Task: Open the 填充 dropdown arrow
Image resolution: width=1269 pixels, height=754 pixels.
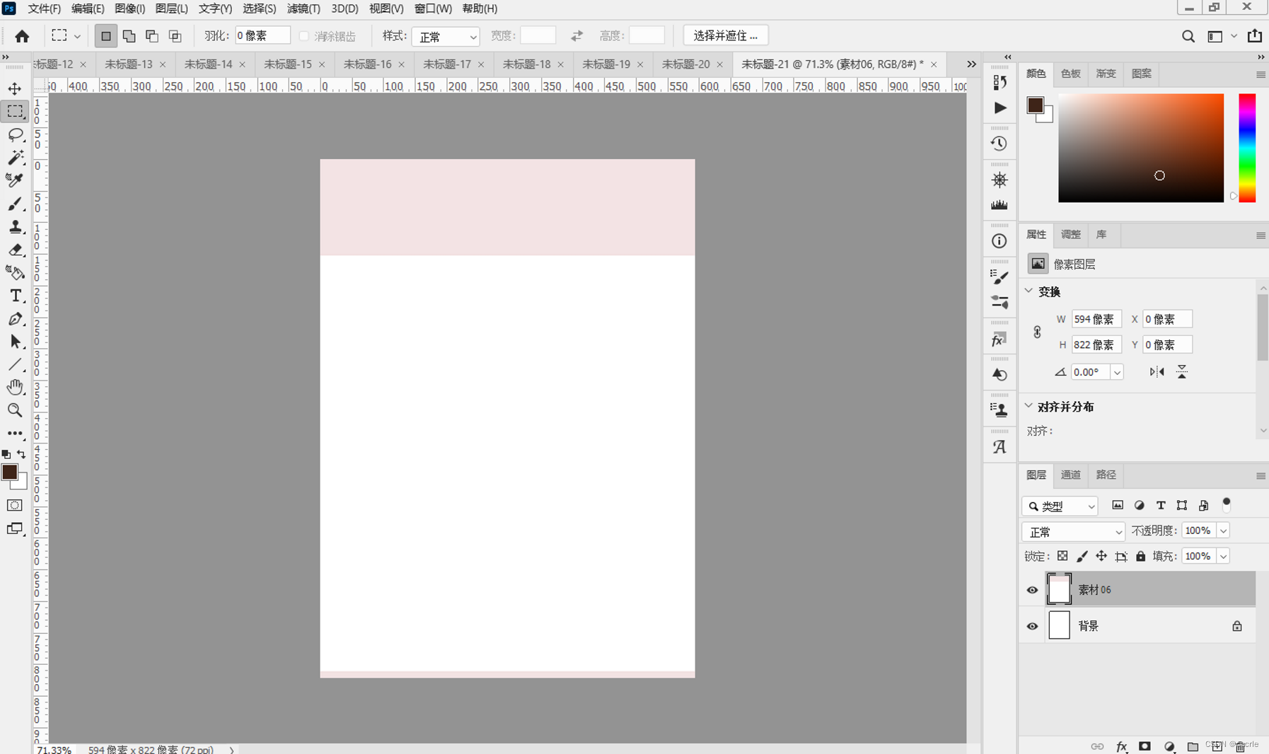Action: (x=1223, y=556)
